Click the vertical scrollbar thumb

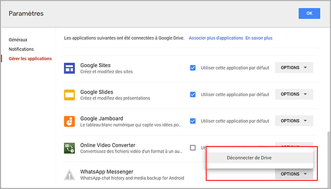tap(329, 159)
